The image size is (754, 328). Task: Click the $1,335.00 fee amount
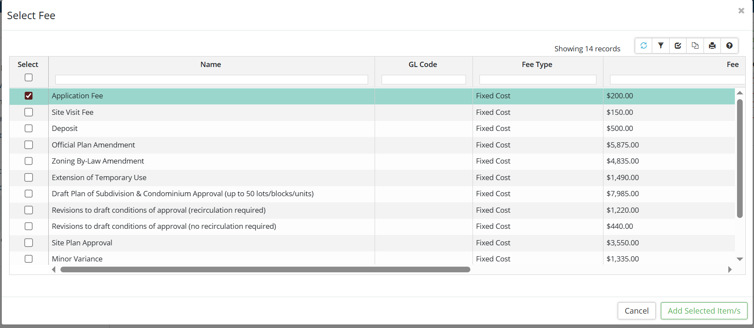pos(623,259)
